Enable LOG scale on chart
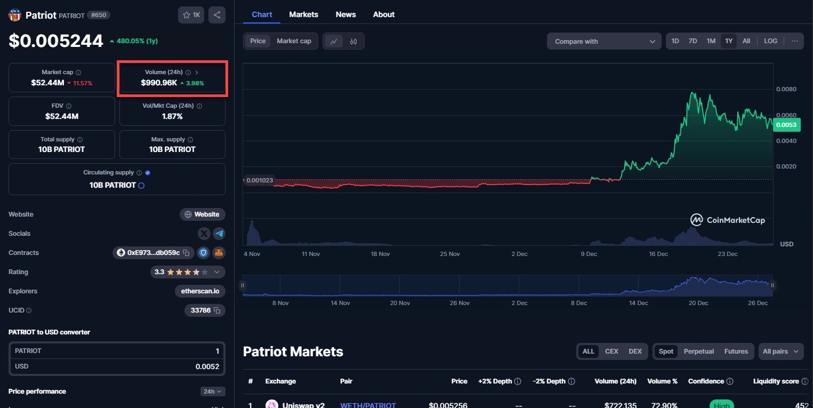The image size is (813, 408). click(770, 41)
